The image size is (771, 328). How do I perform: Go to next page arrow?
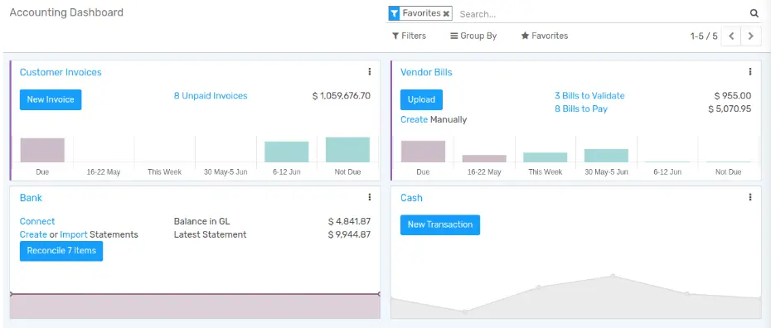pyautogui.click(x=751, y=36)
